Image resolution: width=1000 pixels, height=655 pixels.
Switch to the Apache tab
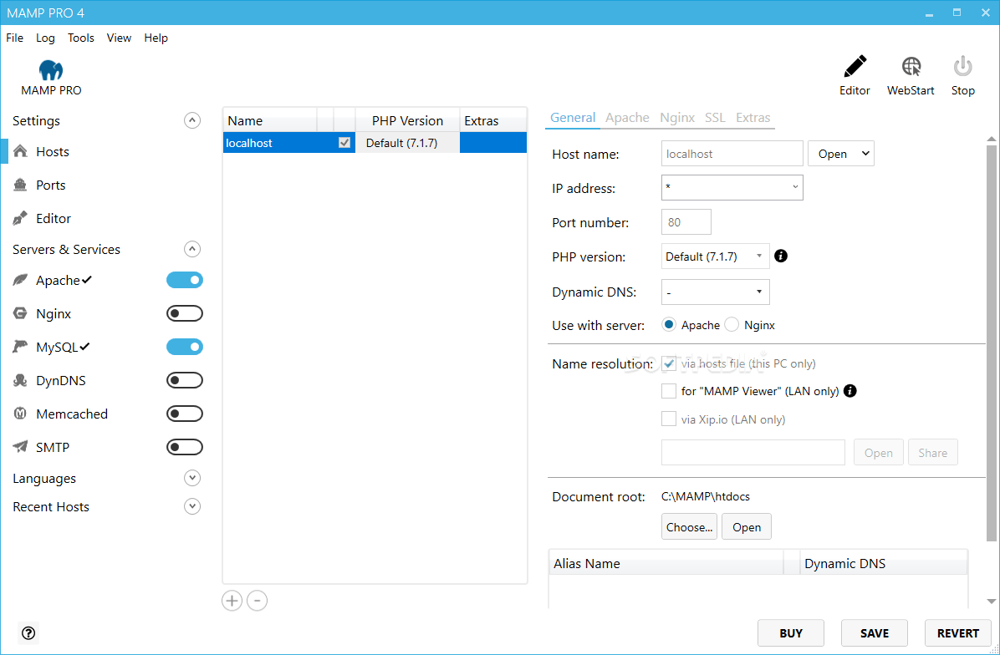[x=627, y=118]
